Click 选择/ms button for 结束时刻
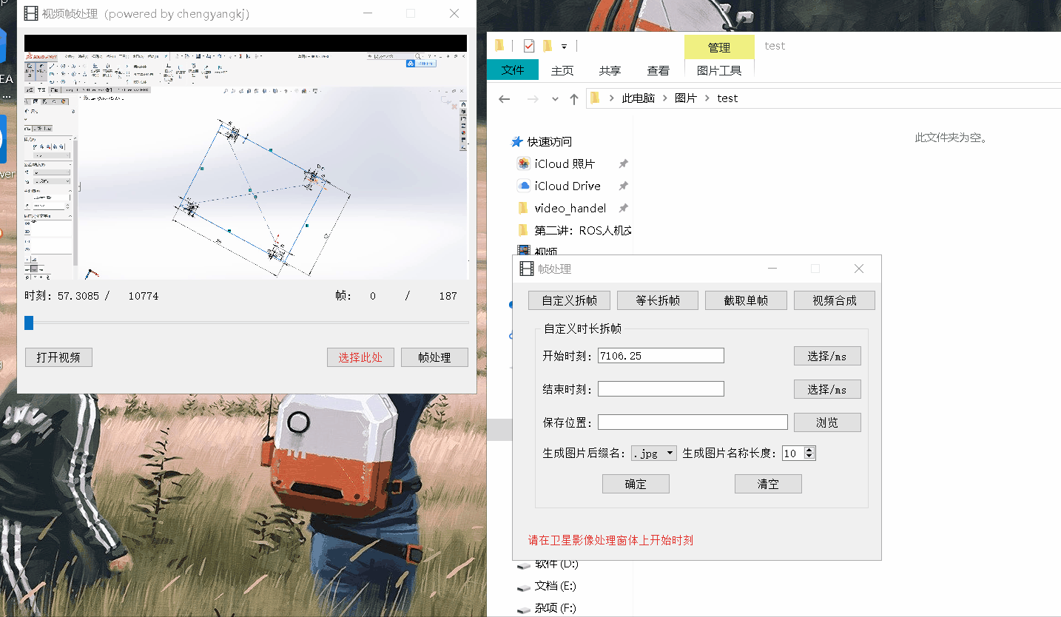Image resolution: width=1061 pixels, height=617 pixels. point(827,389)
